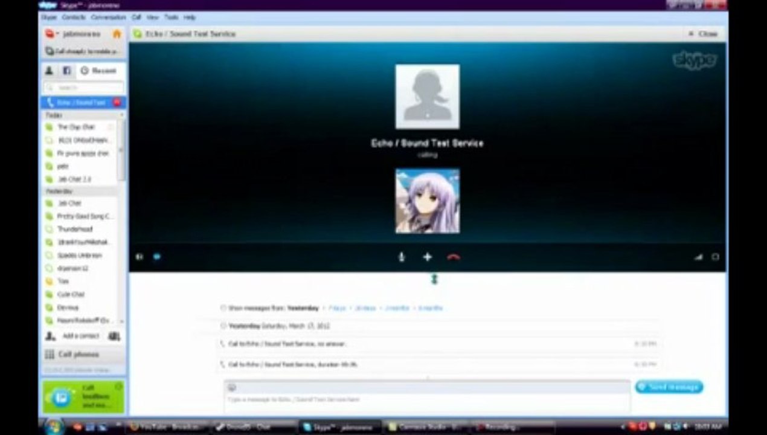The width and height of the screenshot is (767, 435).
Task: Switch to the Contacts tab person icon
Action: 50,71
